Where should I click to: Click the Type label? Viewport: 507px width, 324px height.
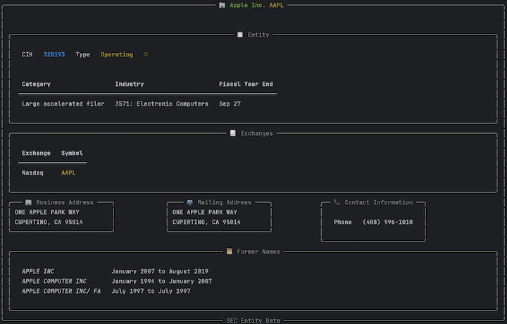[83, 55]
